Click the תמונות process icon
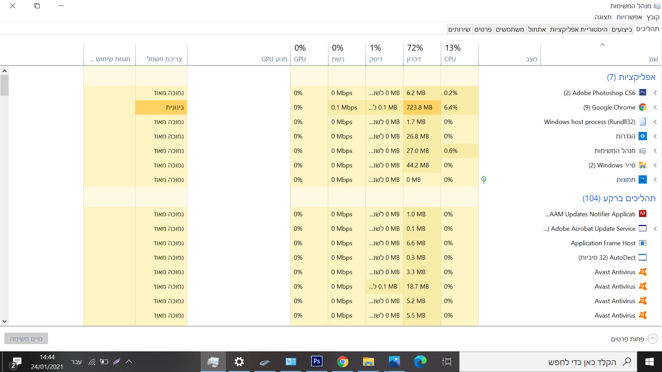The image size is (662, 372). click(x=643, y=179)
